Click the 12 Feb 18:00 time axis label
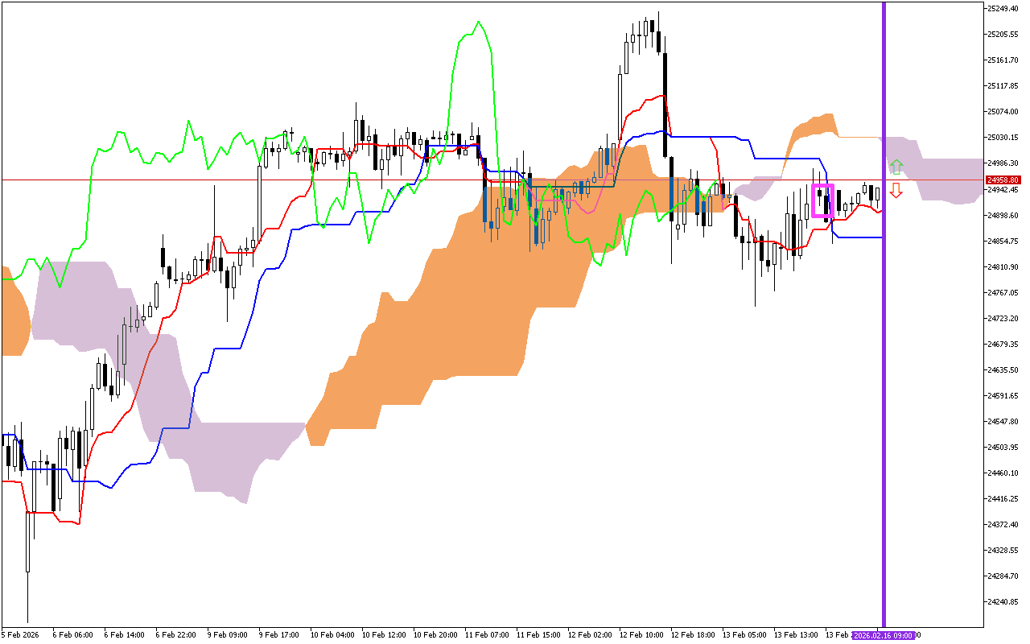Screen dimensions: 1030x644 tap(692, 635)
